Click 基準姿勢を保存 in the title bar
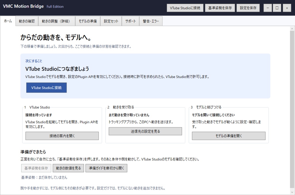This screenshot has width=295, height=195. pyautogui.click(x=220, y=8)
